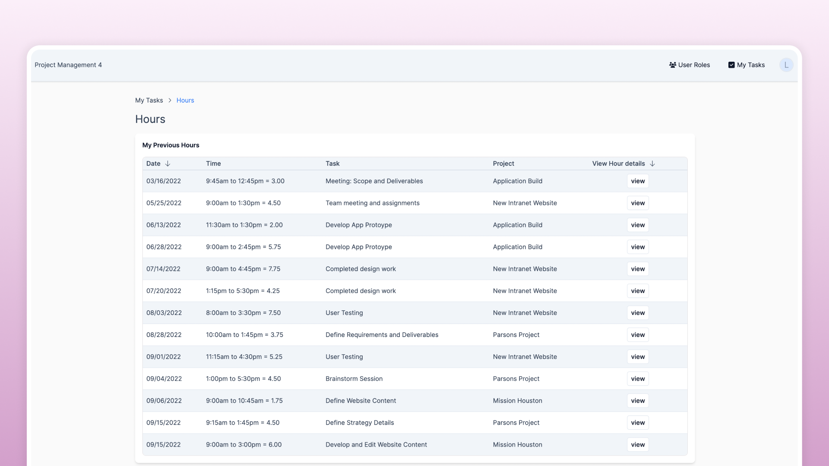
Task: Open view for the Brainstorm Session row
Action: [637, 379]
